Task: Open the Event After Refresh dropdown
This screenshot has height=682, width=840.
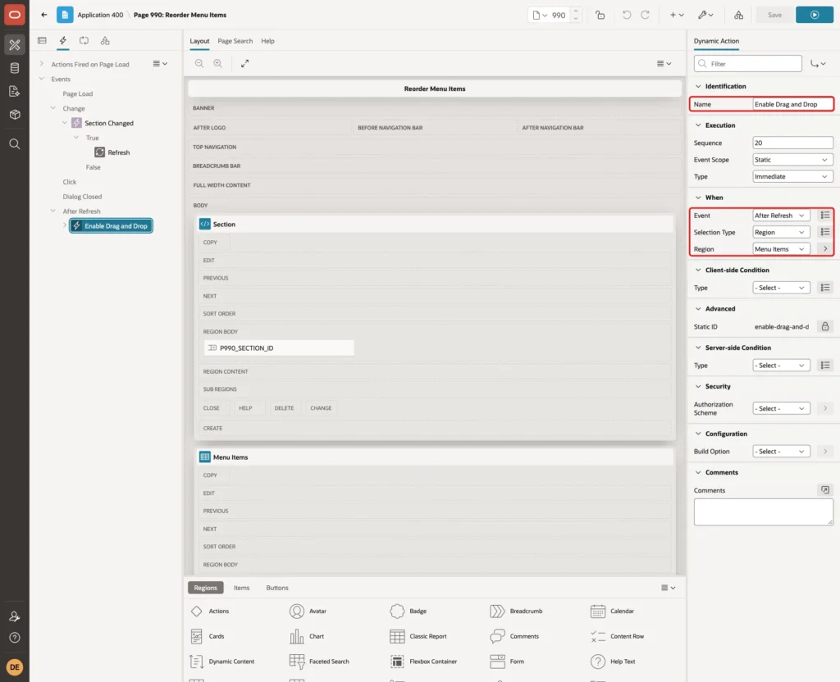Action: coord(781,216)
